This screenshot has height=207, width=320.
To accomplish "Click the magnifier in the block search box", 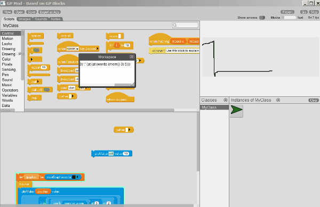I will pyautogui.click(x=175, y=25).
